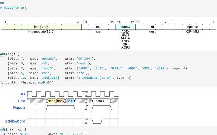217x135 pixels.
Task: Select the rs1 field in register diagram
Action: [98, 27]
